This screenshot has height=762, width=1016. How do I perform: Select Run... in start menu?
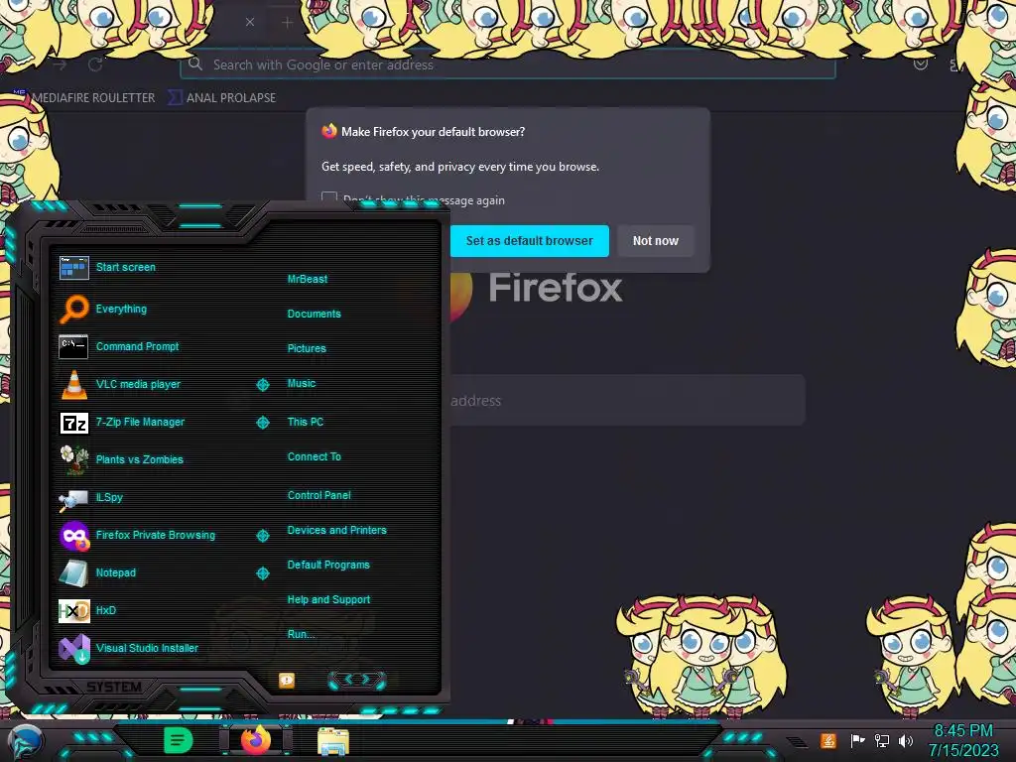tap(302, 634)
